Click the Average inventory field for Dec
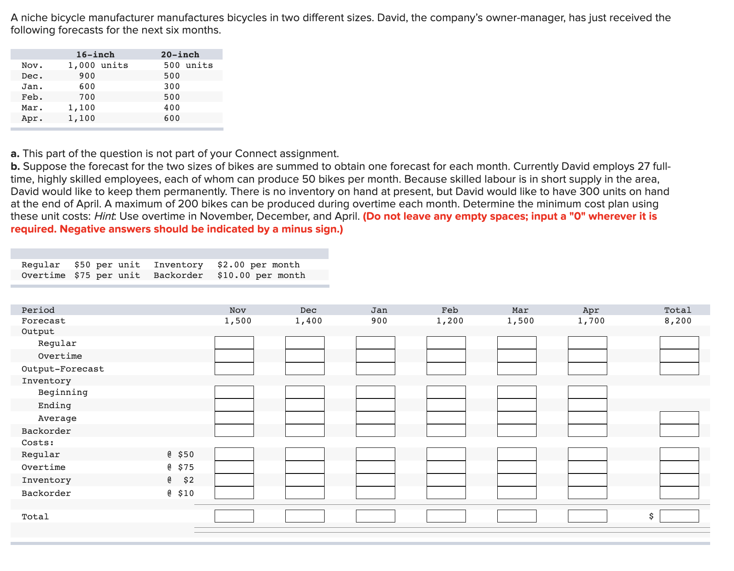The width and height of the screenshot is (734, 571). point(305,418)
